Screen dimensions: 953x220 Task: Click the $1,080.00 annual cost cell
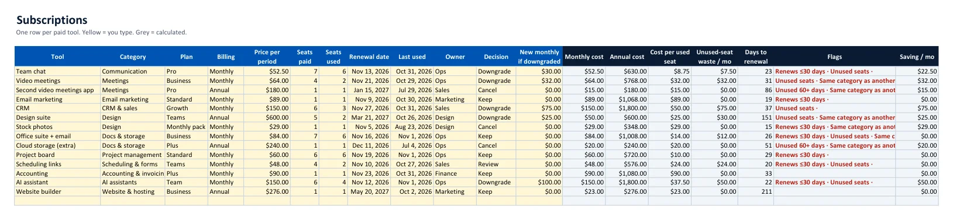pyautogui.click(x=627, y=173)
